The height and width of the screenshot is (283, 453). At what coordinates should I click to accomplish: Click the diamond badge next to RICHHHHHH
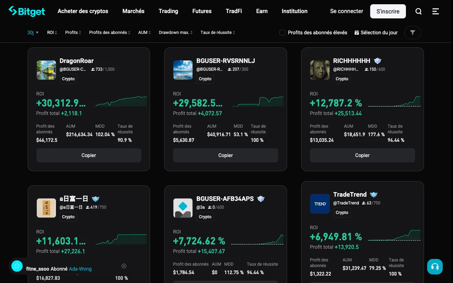pos(378,61)
